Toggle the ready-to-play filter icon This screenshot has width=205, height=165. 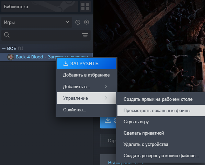coord(87,22)
